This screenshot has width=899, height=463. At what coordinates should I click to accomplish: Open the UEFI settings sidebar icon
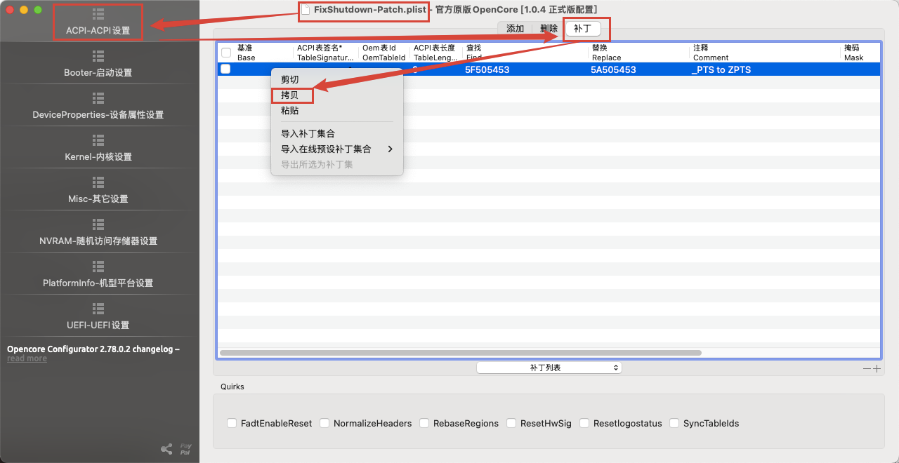[x=98, y=308]
